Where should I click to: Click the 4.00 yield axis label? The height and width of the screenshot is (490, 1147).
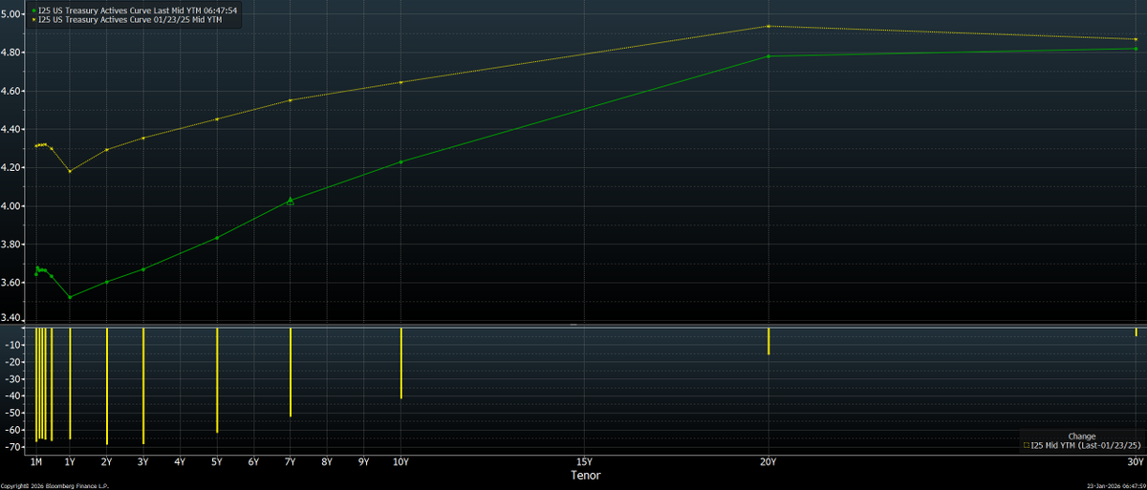pyautogui.click(x=12, y=206)
